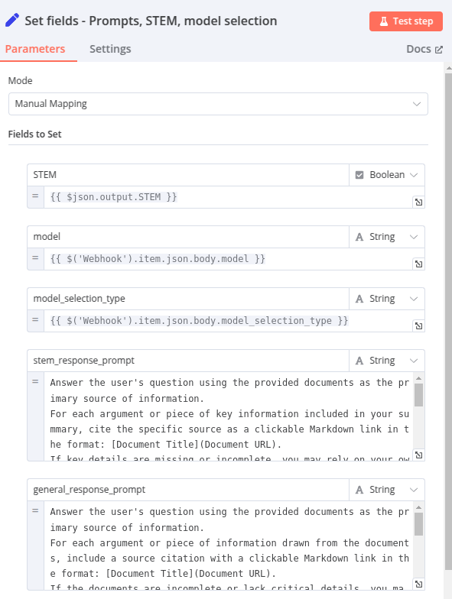Open the Mode dropdown showing Manual Mapping
Image resolution: width=452 pixels, height=599 pixels.
pyautogui.click(x=218, y=104)
